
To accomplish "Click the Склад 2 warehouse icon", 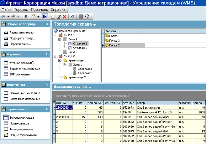I will click(x=61, y=56).
